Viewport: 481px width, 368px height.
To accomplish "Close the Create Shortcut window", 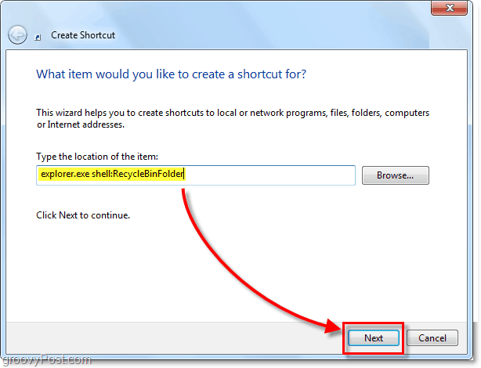I will [449, 8].
